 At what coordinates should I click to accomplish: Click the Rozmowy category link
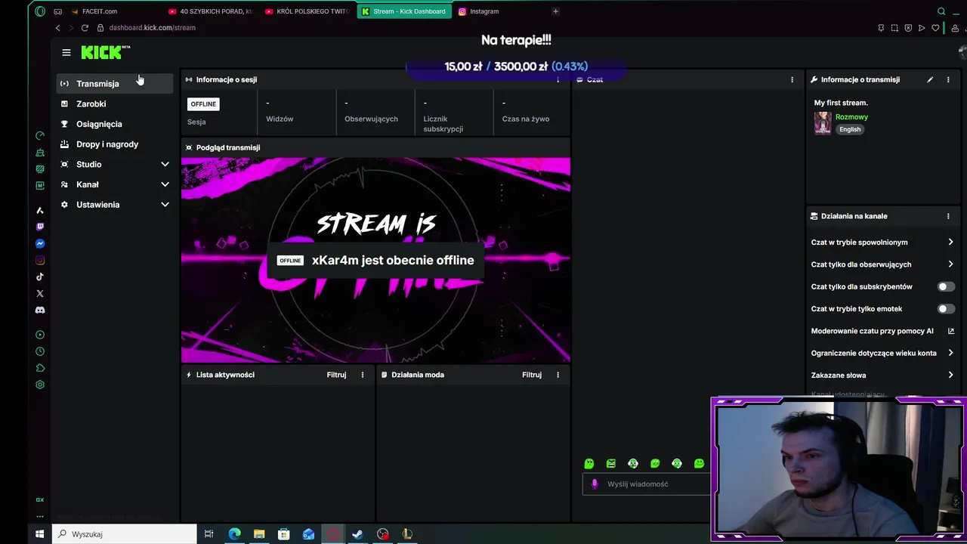point(851,117)
